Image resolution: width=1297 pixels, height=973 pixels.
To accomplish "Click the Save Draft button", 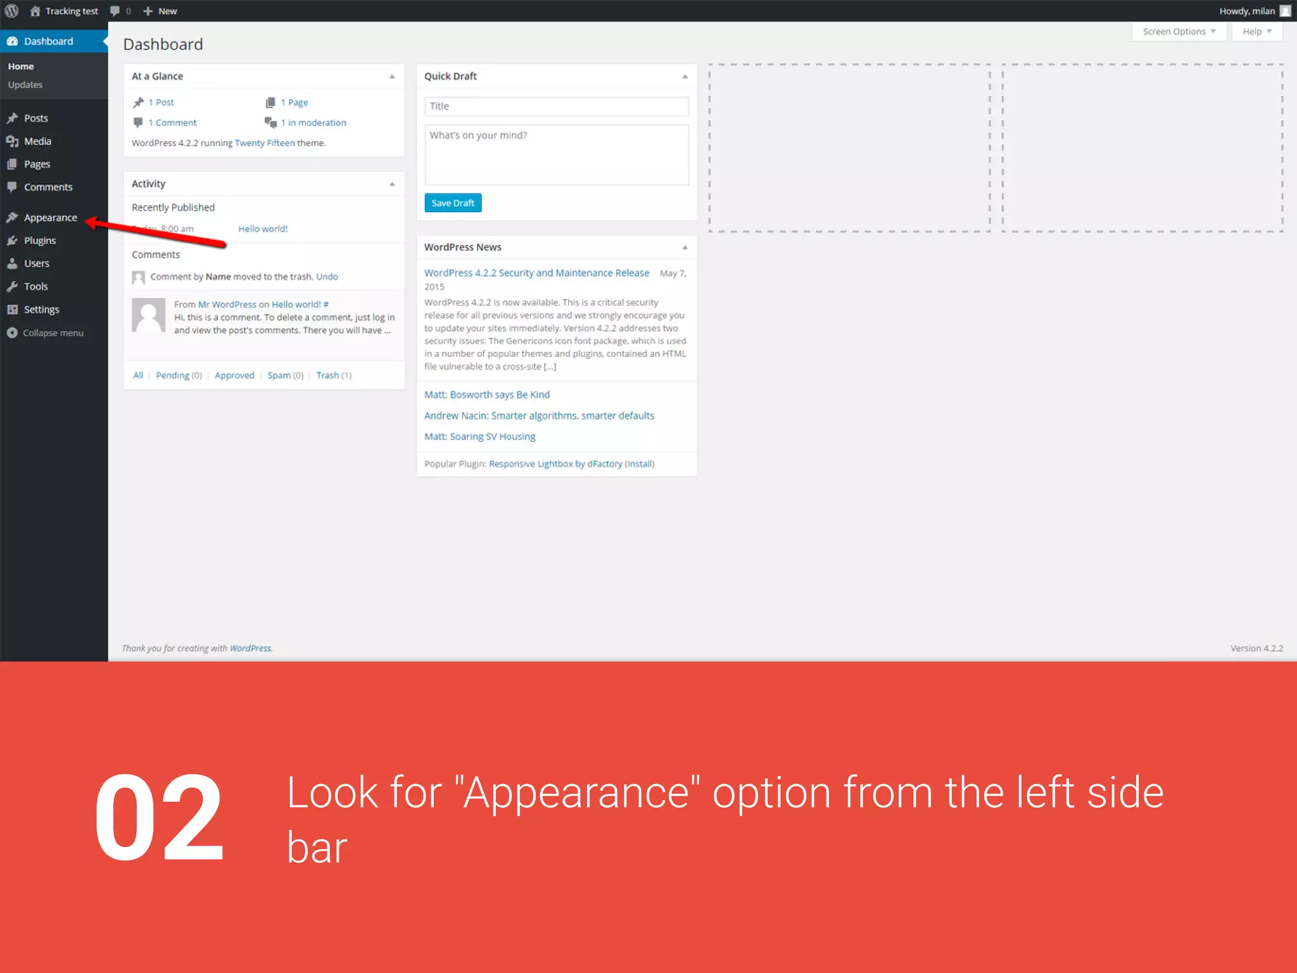I will pos(453,203).
